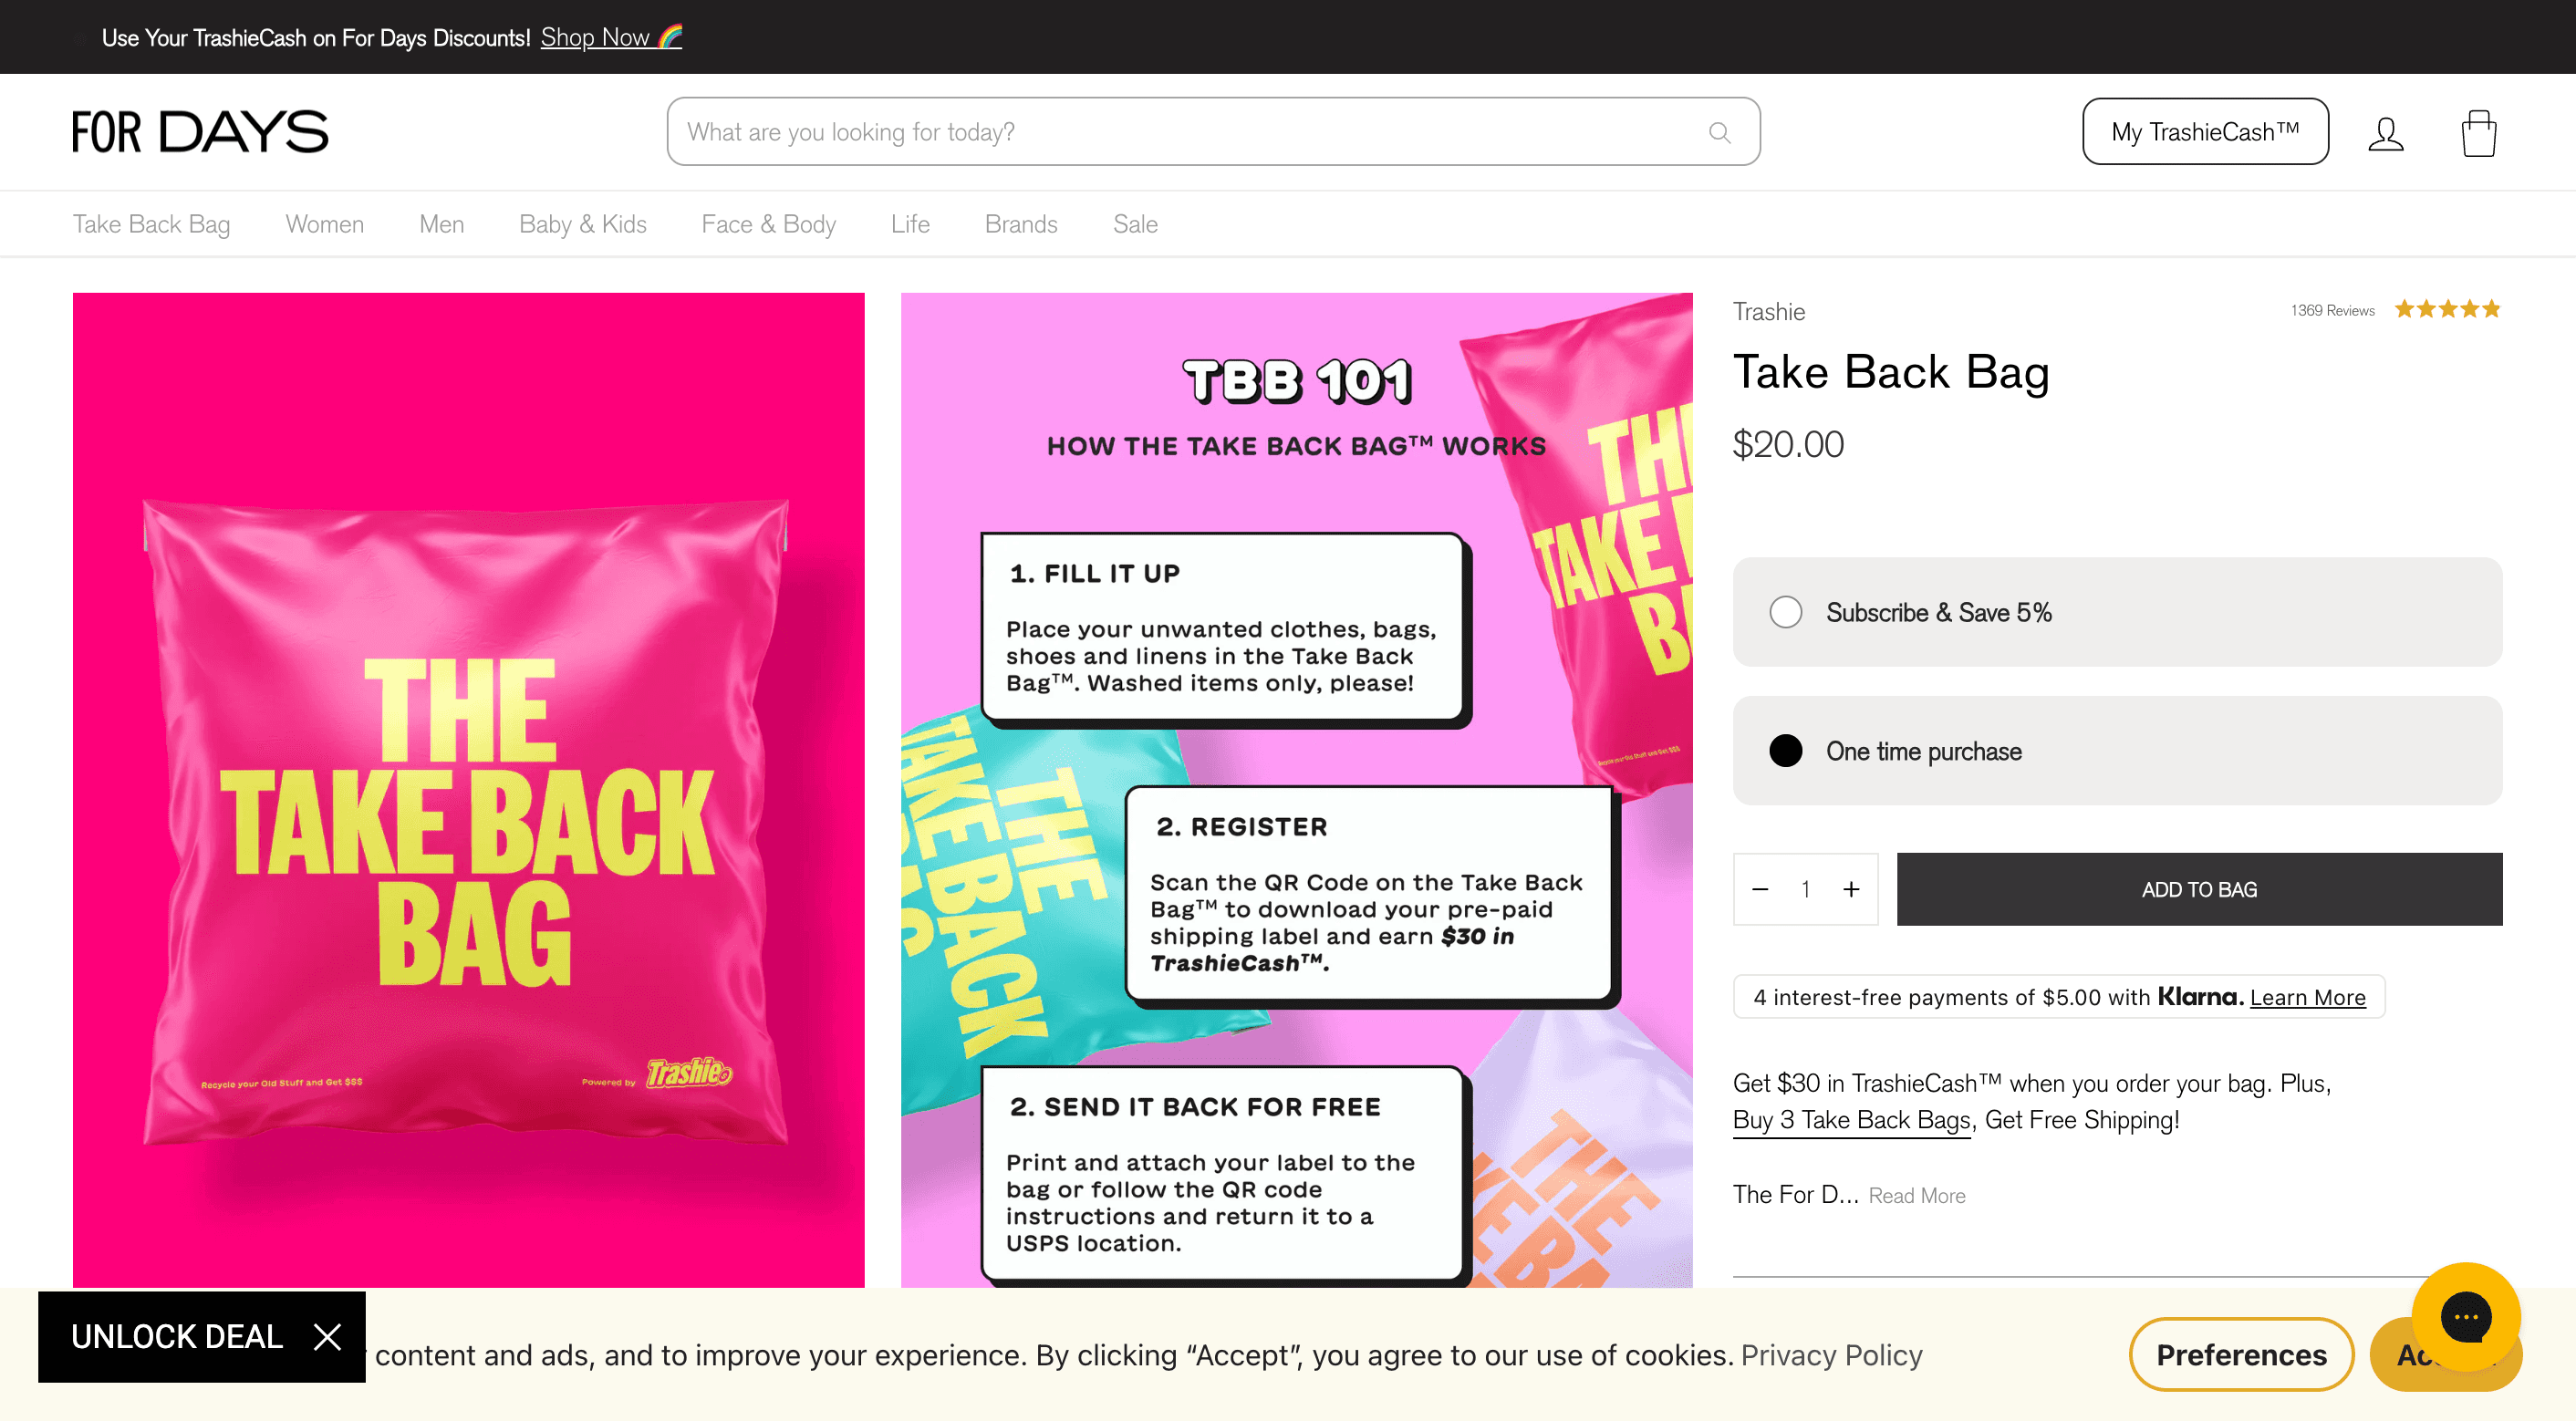Click the five-star rating icons
Image resolution: width=2576 pixels, height=1421 pixels.
coord(2447,309)
